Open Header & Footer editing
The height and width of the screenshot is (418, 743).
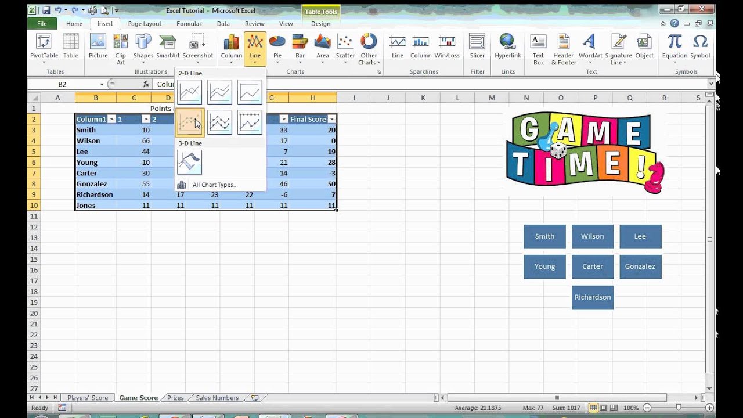tap(564, 49)
